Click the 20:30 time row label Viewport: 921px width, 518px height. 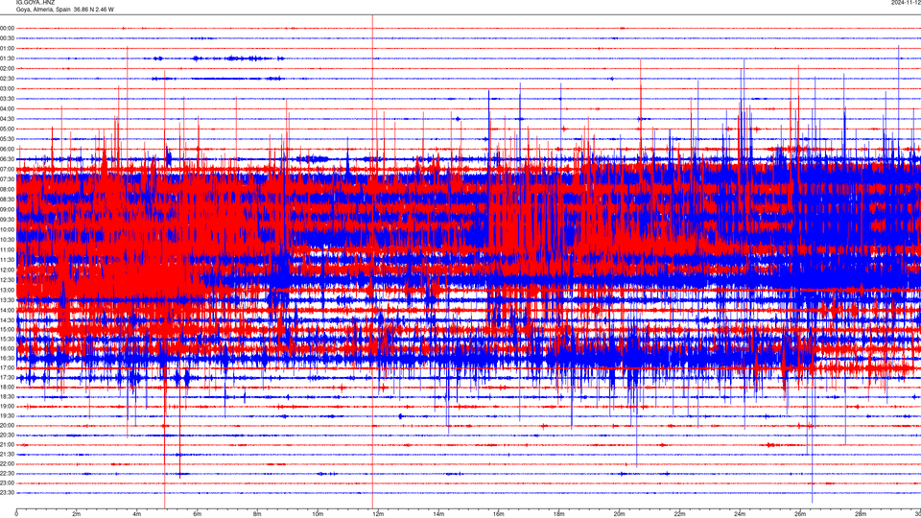coord(8,436)
